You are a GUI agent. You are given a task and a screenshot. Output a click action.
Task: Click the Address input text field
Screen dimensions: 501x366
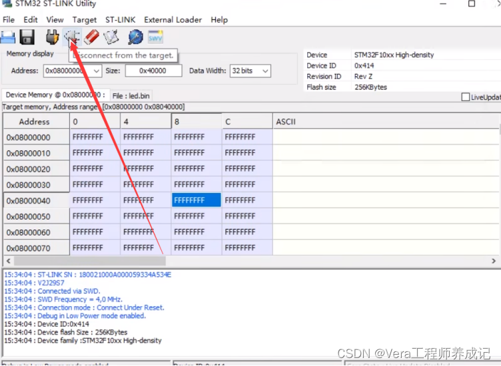coord(68,71)
